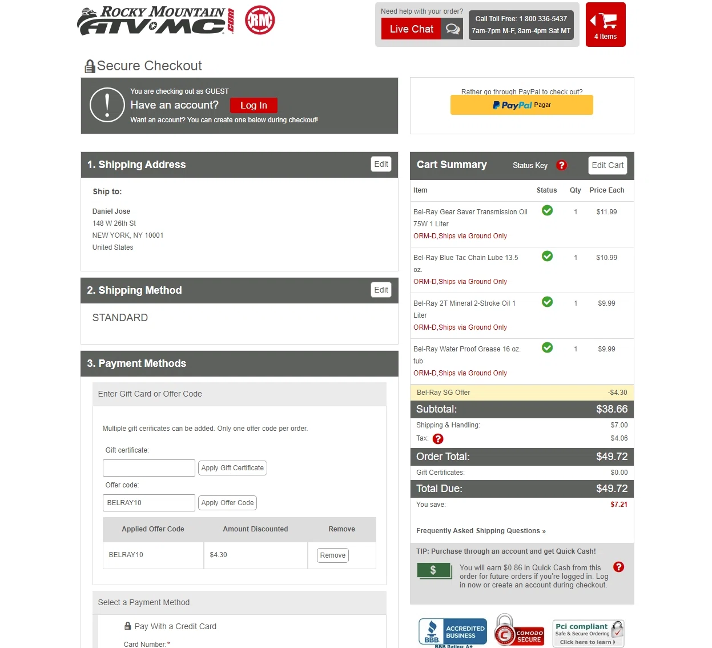Open Frequently Asked Shipping Questions link
This screenshot has width=712, height=648.
(481, 531)
